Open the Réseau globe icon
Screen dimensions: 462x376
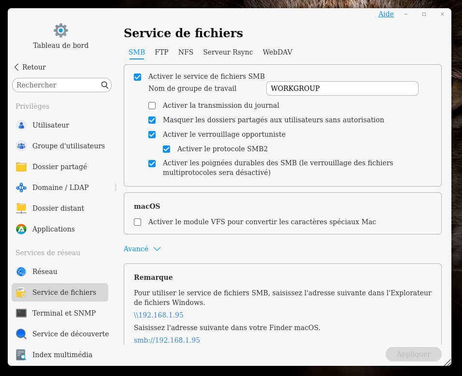[x=21, y=272]
